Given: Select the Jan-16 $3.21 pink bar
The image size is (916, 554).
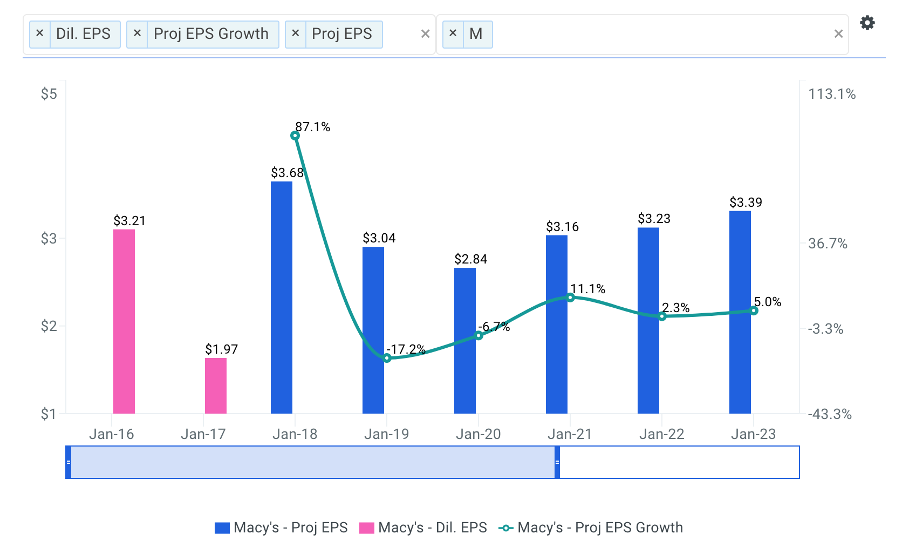Looking at the screenshot, I should [124, 321].
